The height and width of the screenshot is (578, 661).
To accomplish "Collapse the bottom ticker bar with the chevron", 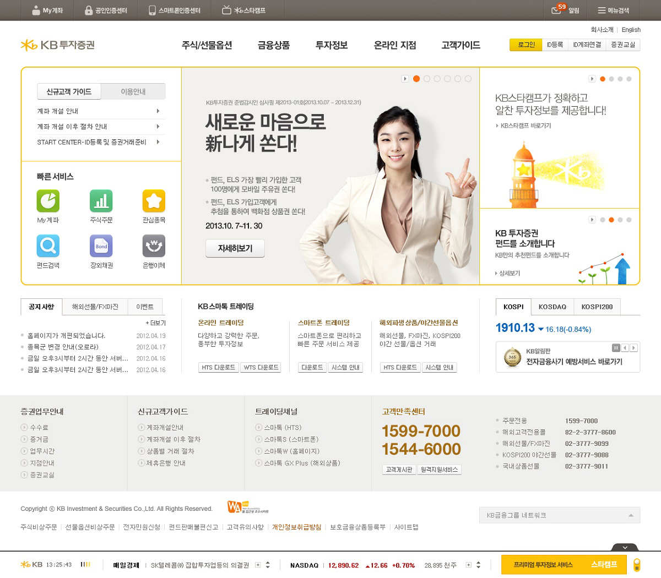I will point(625,548).
